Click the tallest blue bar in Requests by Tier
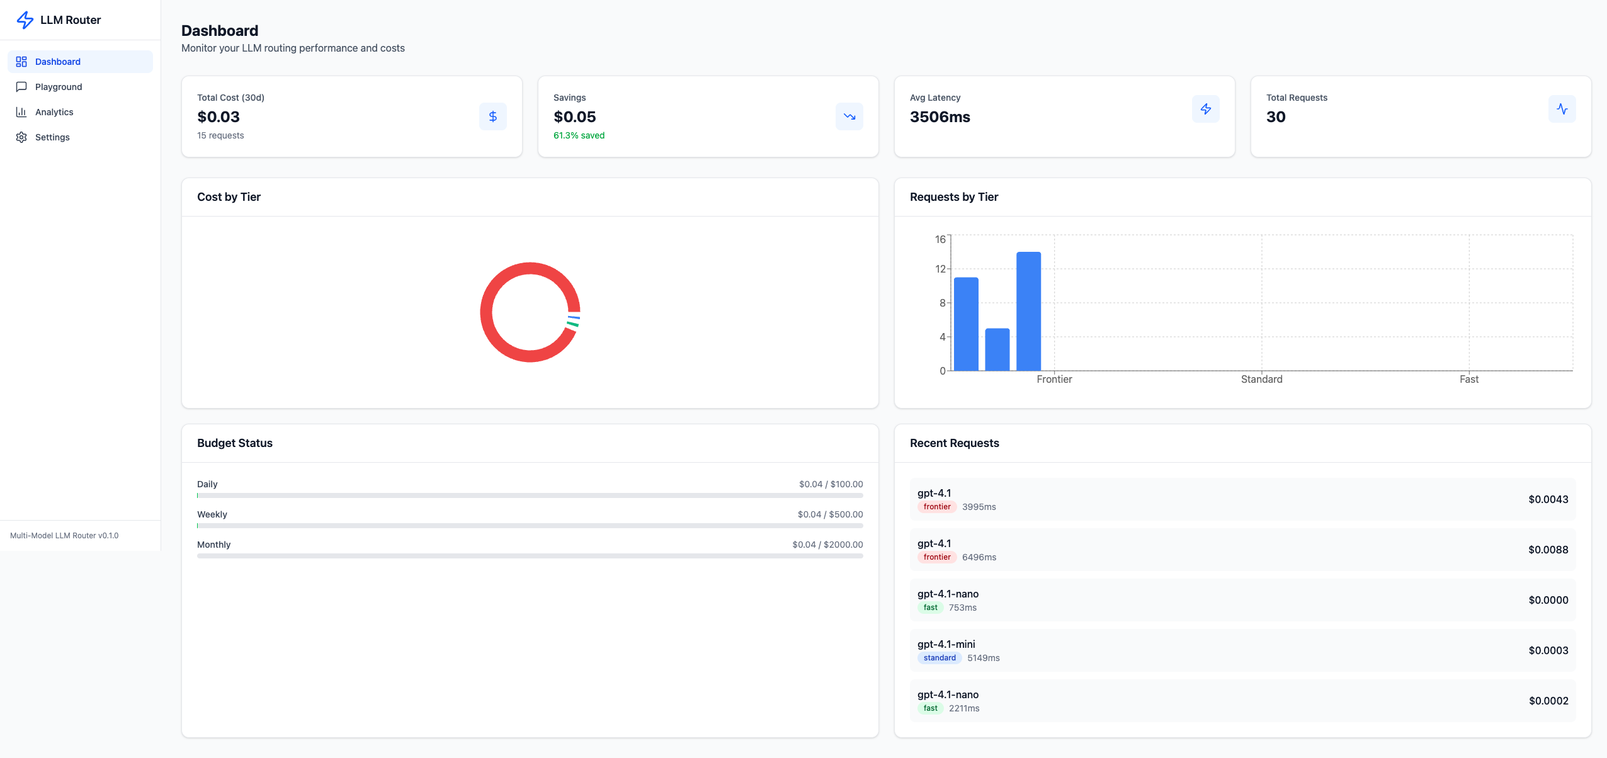The width and height of the screenshot is (1607, 758). [1028, 311]
